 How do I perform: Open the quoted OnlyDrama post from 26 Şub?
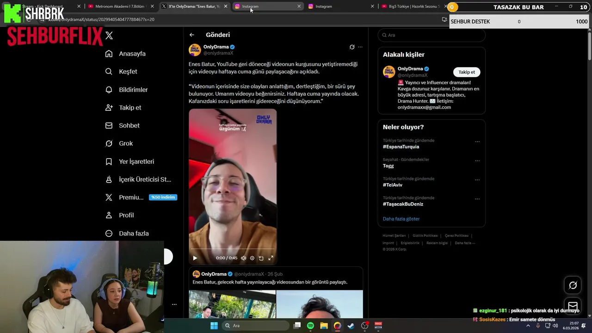(x=276, y=292)
